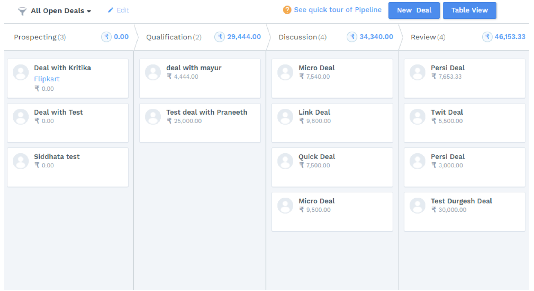
Task: Click the New Deal button
Action: pyautogui.click(x=414, y=10)
